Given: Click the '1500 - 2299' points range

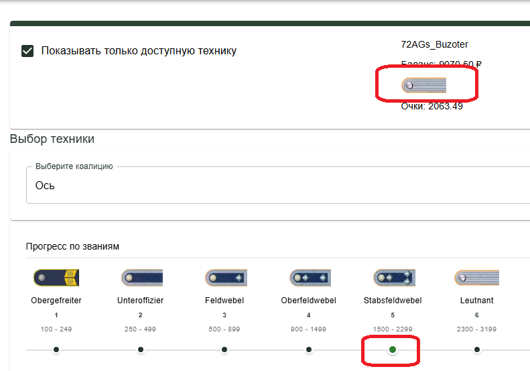Looking at the screenshot, I should tap(393, 329).
